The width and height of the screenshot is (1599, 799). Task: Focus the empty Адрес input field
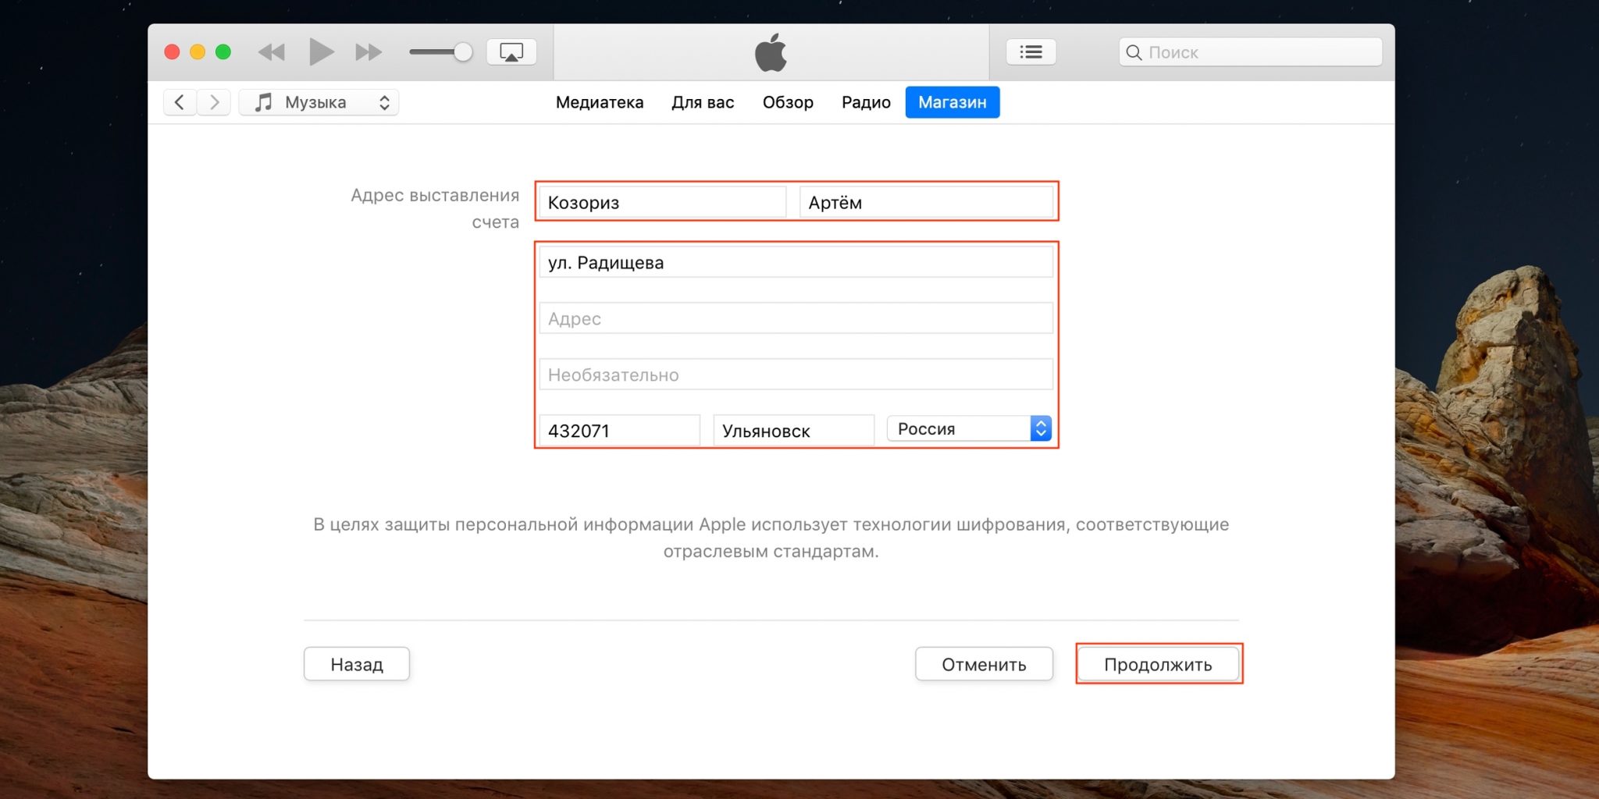click(796, 318)
